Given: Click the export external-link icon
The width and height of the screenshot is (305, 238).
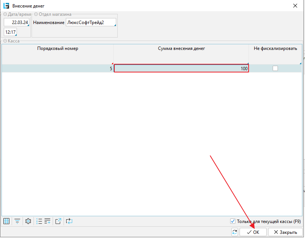Looking at the screenshot, I should (x=58, y=221).
